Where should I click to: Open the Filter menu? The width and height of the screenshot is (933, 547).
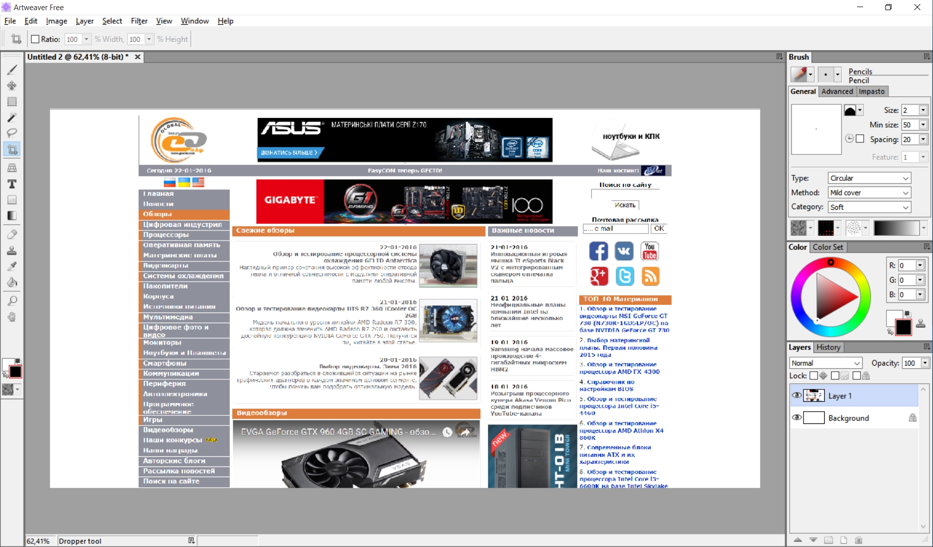tap(139, 21)
